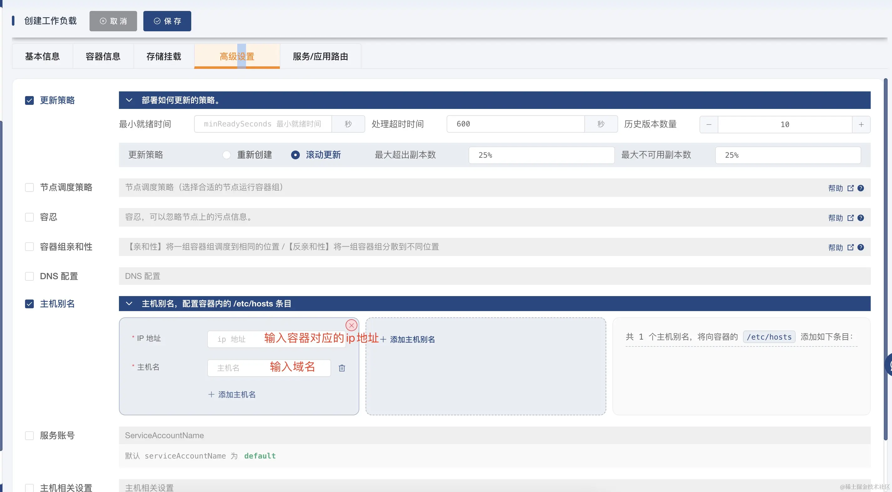Click plus icon to 添加主机名
This screenshot has width=892, height=492.
tap(212, 394)
